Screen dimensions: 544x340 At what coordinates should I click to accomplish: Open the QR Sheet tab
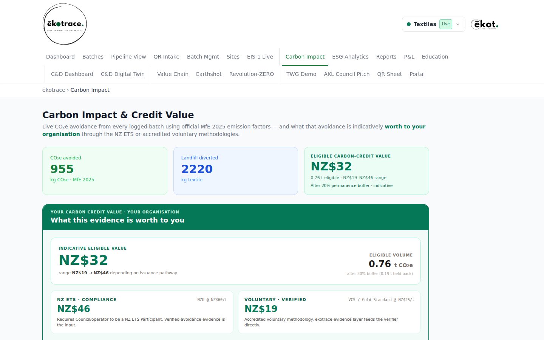click(x=389, y=74)
